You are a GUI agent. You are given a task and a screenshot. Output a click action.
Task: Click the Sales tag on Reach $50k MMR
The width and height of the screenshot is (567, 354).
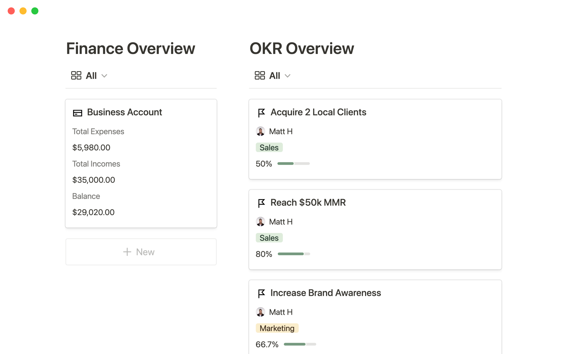coord(269,238)
